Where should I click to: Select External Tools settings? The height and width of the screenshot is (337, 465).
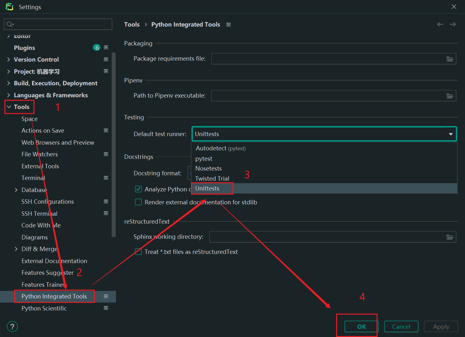point(40,166)
